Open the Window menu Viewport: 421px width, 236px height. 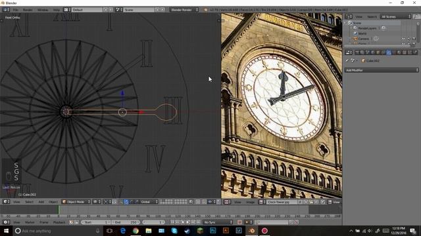(x=43, y=10)
